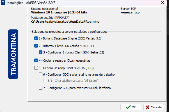169x112 pixels.
Task: Uncheck Informix Client SDK Versão 4.10 TC14
Action: click(x=36, y=46)
